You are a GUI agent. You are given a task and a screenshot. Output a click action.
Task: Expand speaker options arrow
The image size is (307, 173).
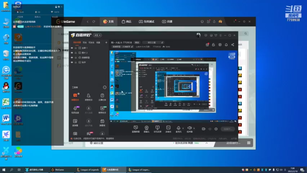click(x=194, y=128)
